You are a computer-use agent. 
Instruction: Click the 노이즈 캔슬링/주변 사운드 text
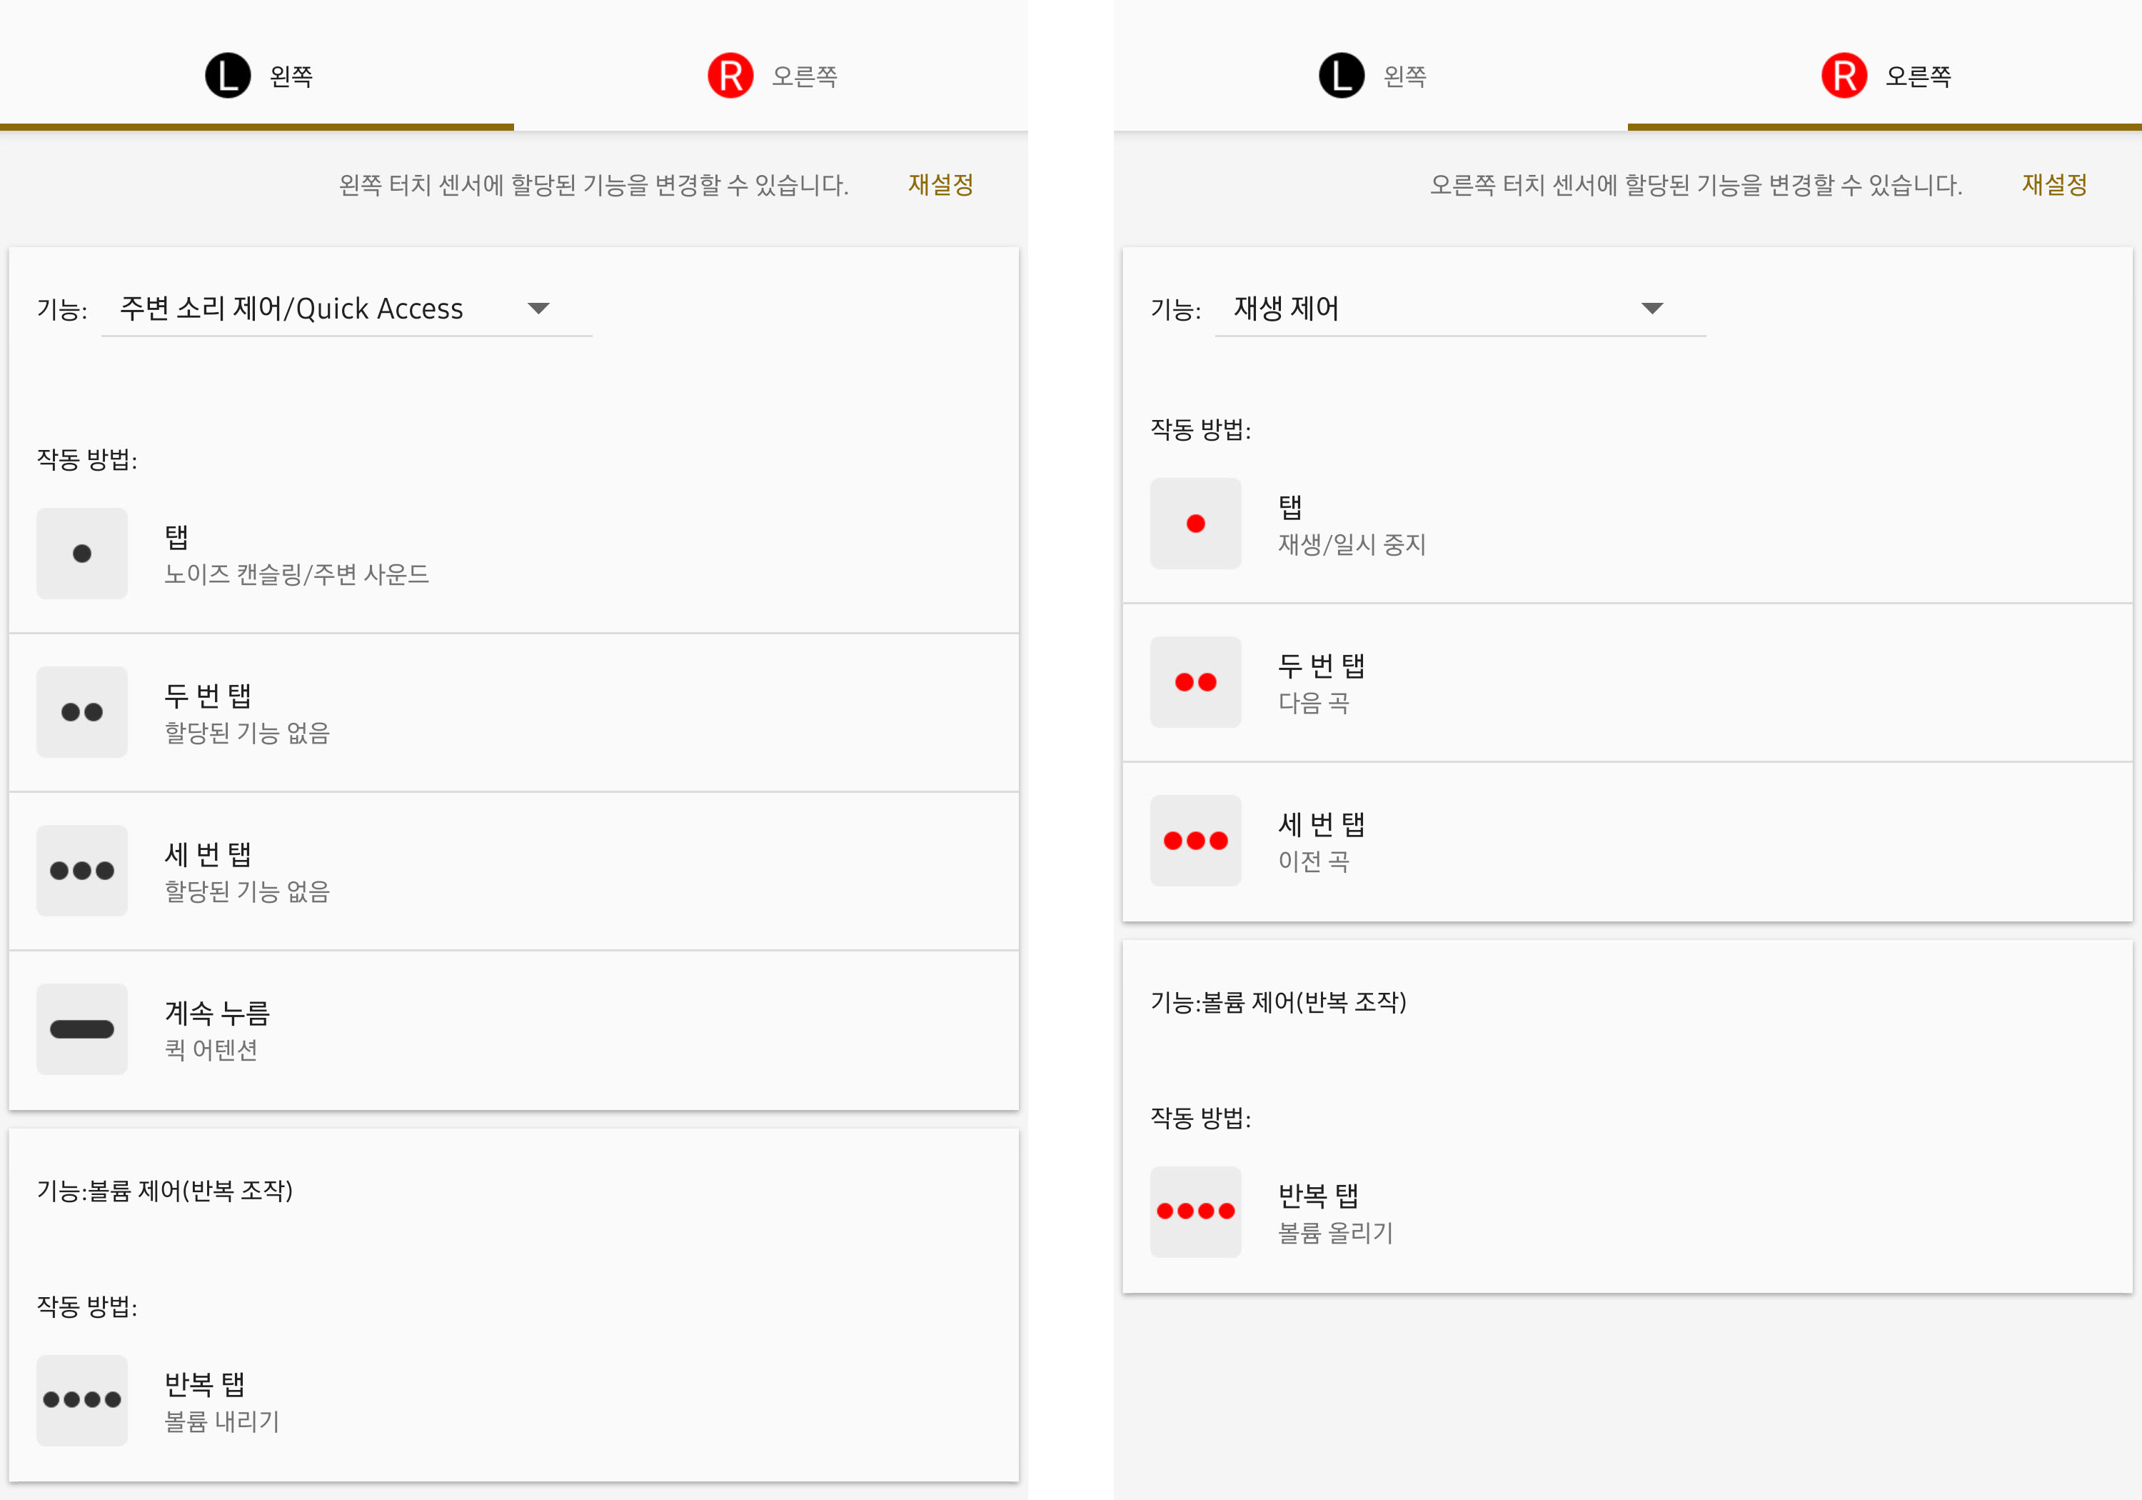(x=297, y=574)
